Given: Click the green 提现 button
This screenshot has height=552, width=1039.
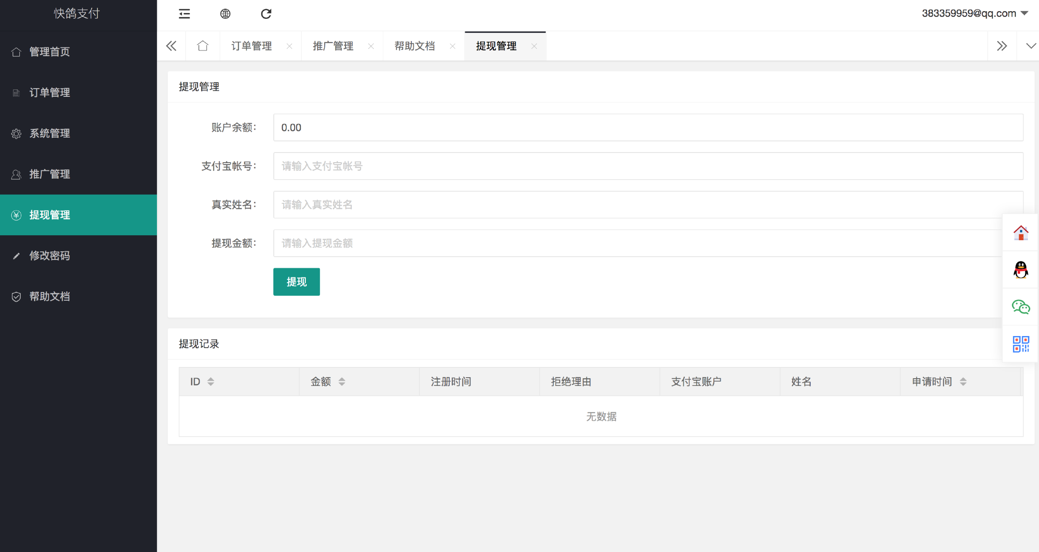Looking at the screenshot, I should coord(297,282).
